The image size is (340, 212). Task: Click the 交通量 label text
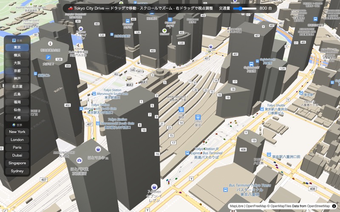coord(224,8)
